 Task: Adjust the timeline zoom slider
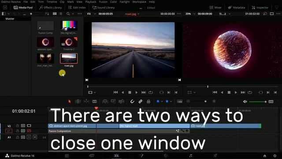tap(201, 102)
